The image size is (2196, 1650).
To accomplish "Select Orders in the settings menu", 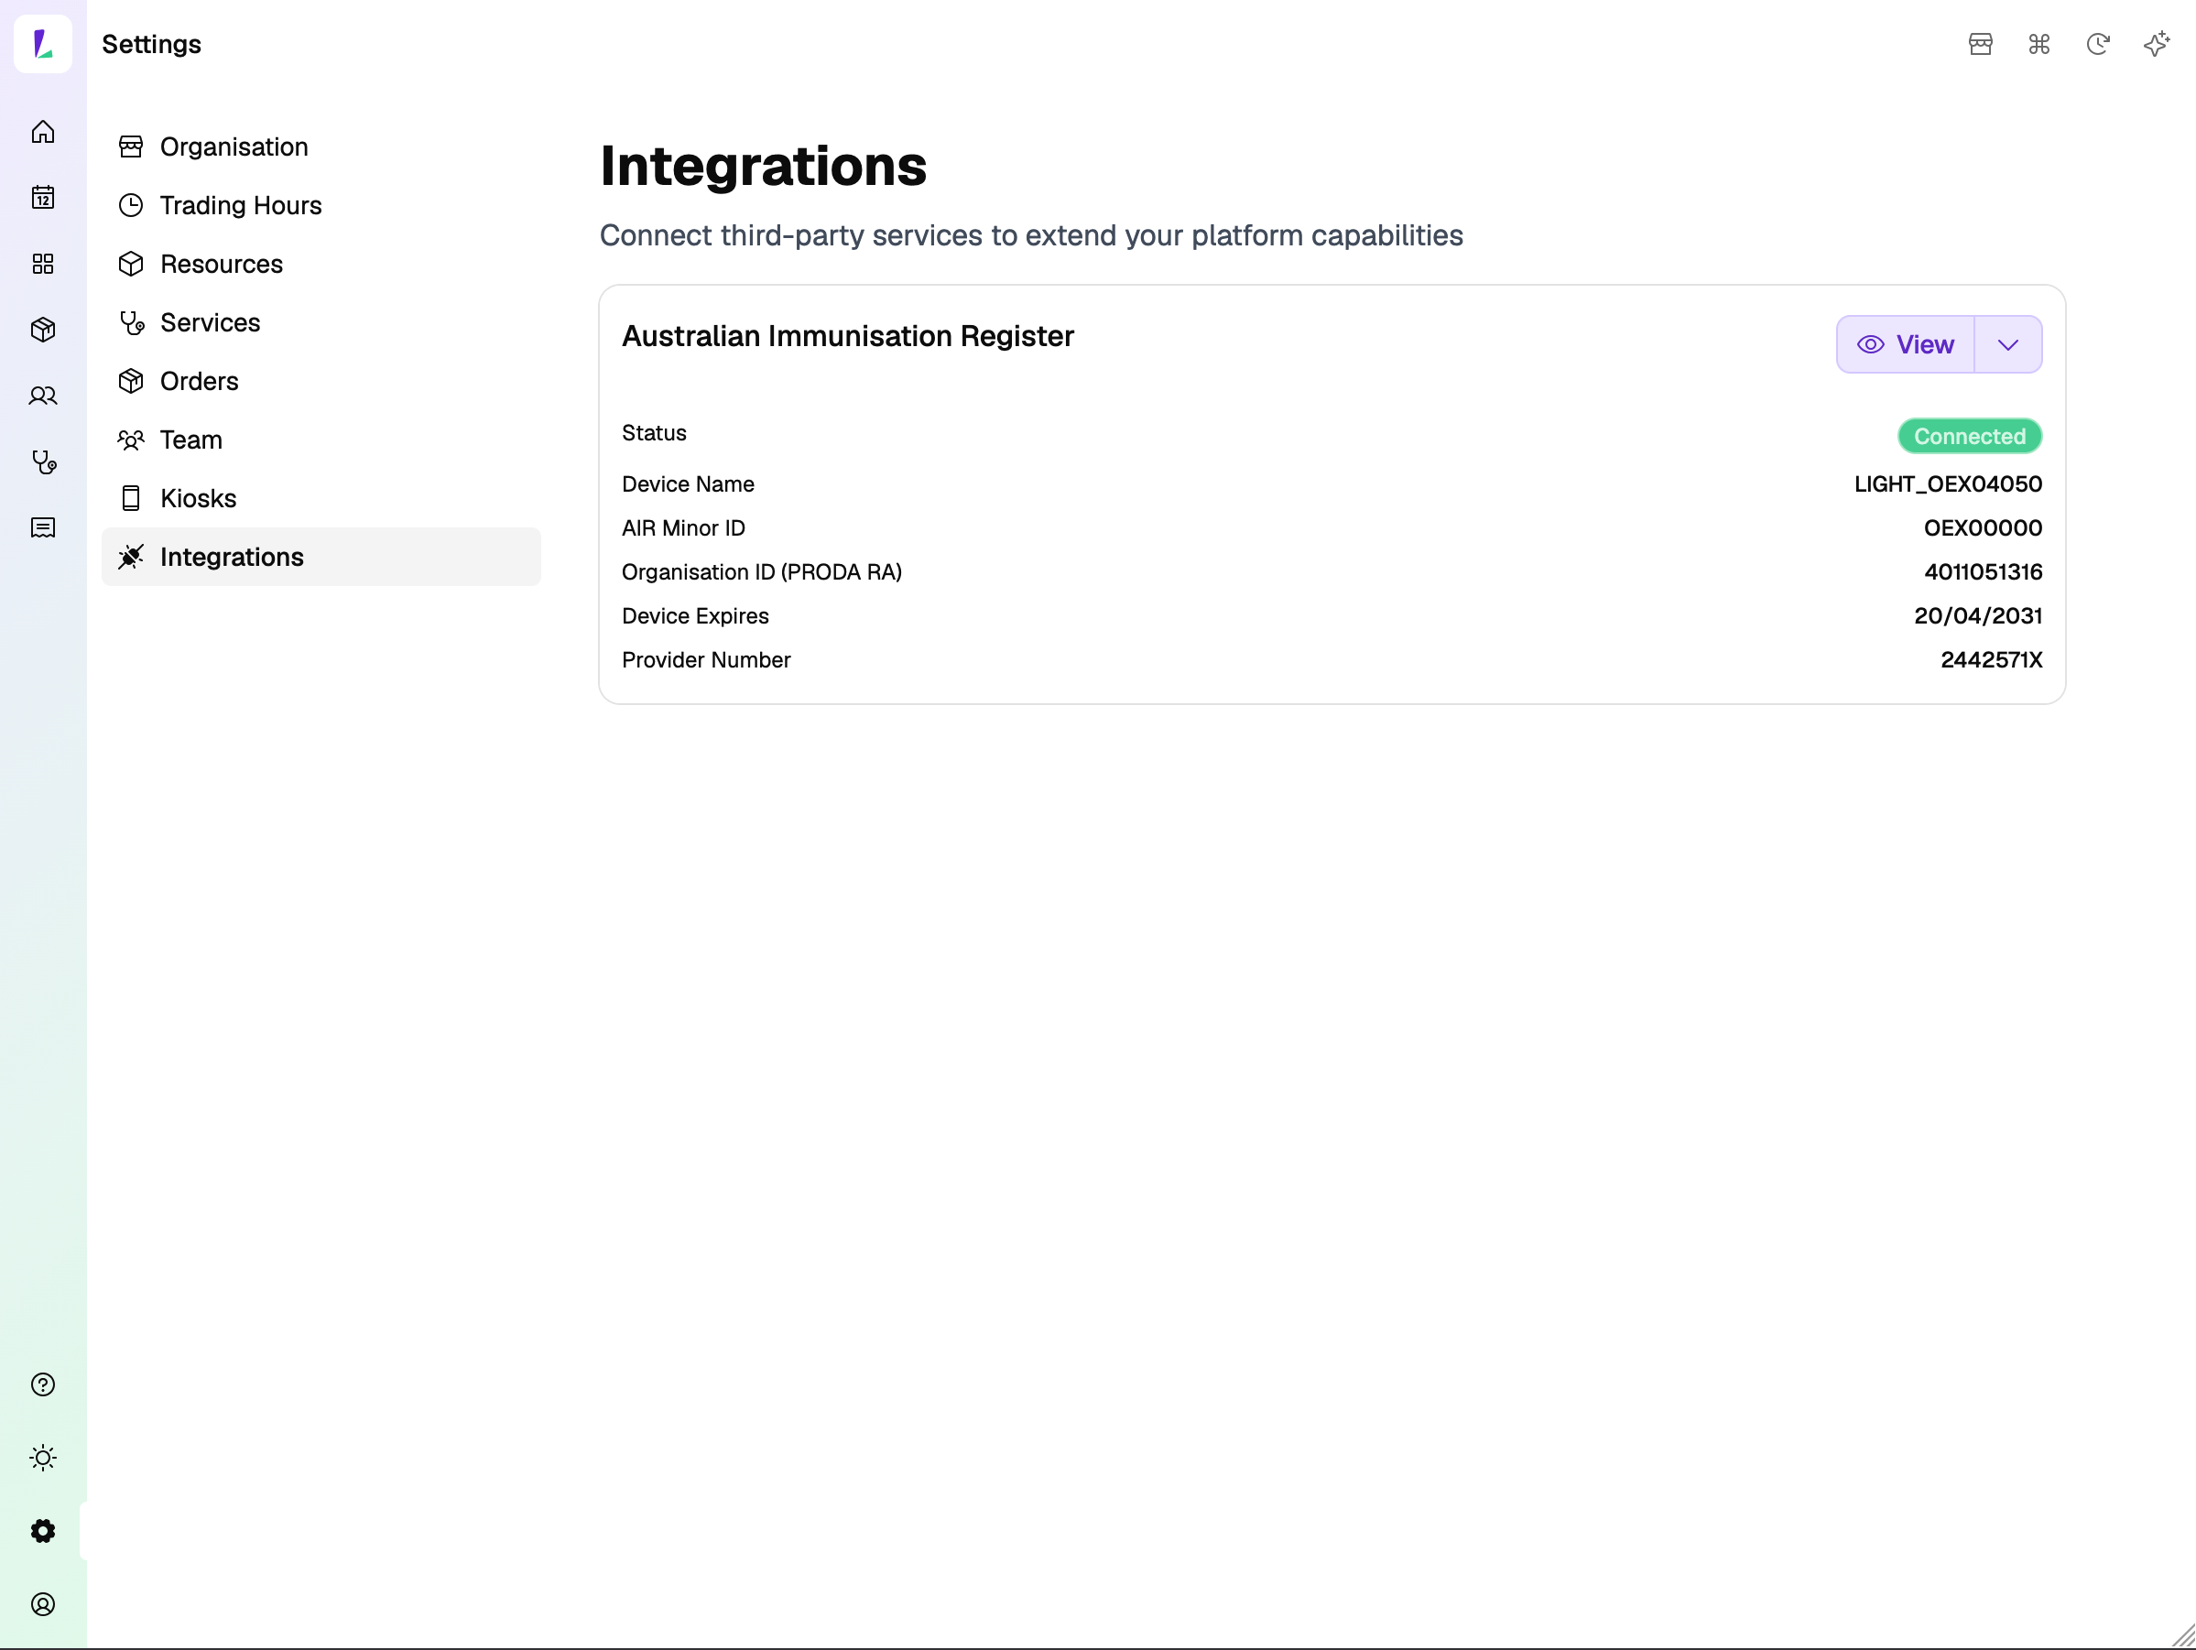I will tap(321, 381).
